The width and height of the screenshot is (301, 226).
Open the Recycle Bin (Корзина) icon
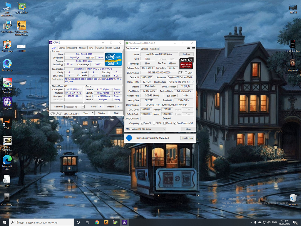point(293,200)
